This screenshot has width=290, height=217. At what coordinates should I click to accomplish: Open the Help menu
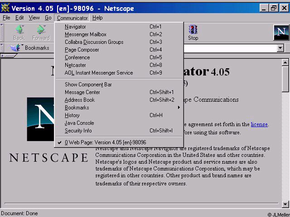point(97,18)
